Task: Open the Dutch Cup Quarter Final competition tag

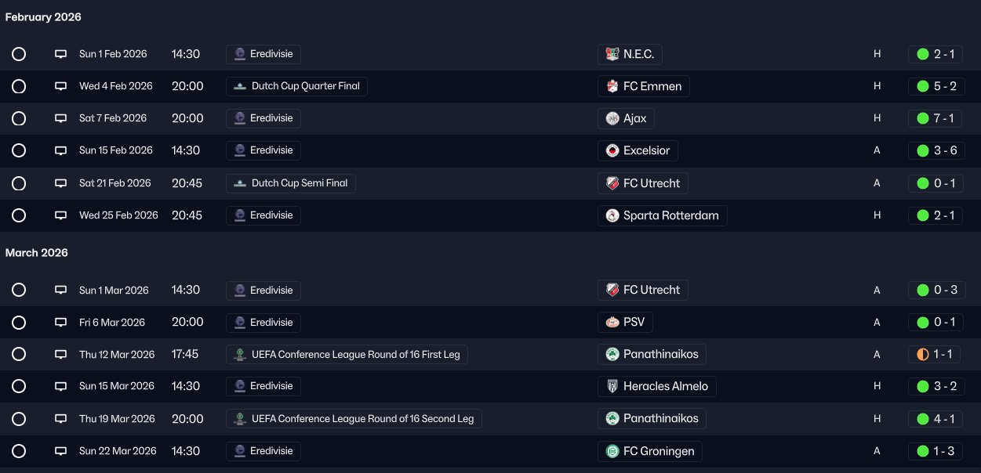Action: click(x=296, y=86)
